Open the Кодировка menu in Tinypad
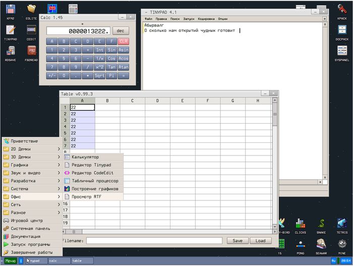Viewport: 353px width, 266px height. pyautogui.click(x=206, y=19)
